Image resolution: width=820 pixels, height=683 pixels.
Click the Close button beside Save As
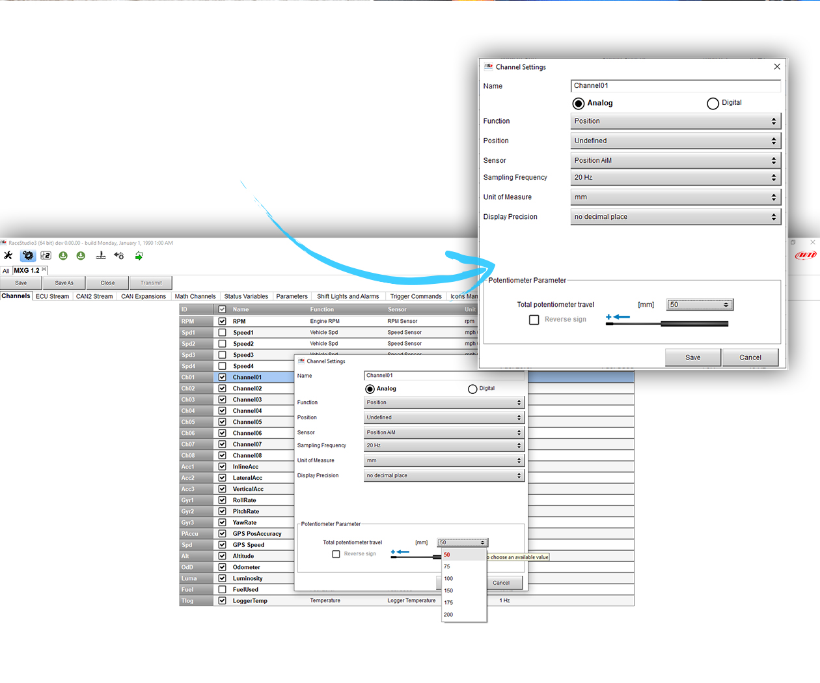coord(108,283)
